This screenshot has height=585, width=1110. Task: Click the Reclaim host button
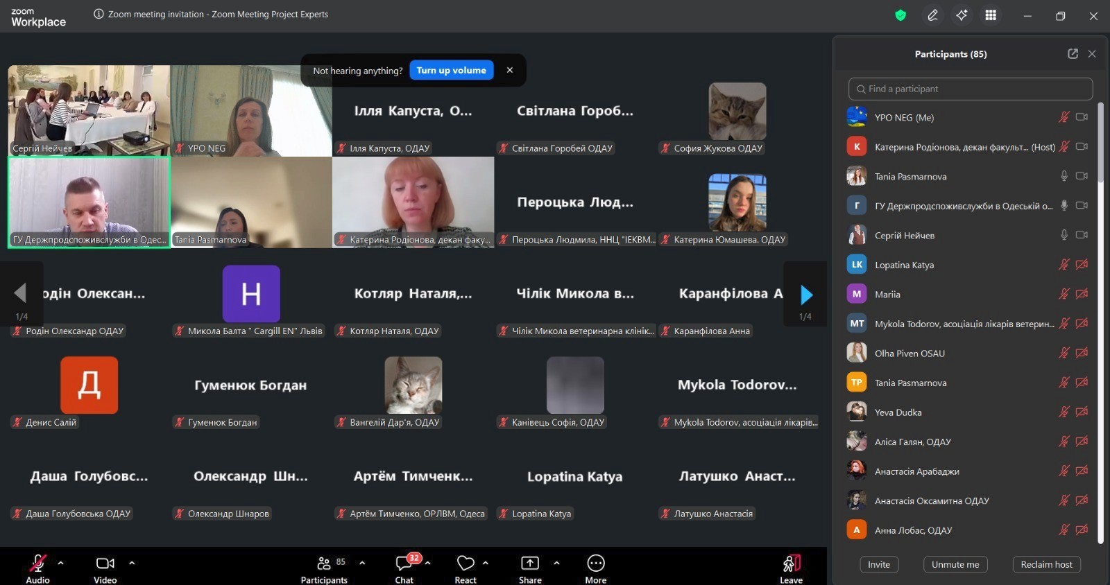pyautogui.click(x=1046, y=565)
